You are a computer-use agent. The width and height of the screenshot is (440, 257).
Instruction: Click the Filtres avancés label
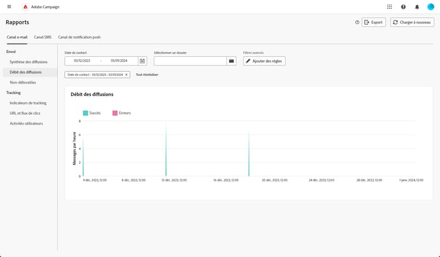coord(253,53)
